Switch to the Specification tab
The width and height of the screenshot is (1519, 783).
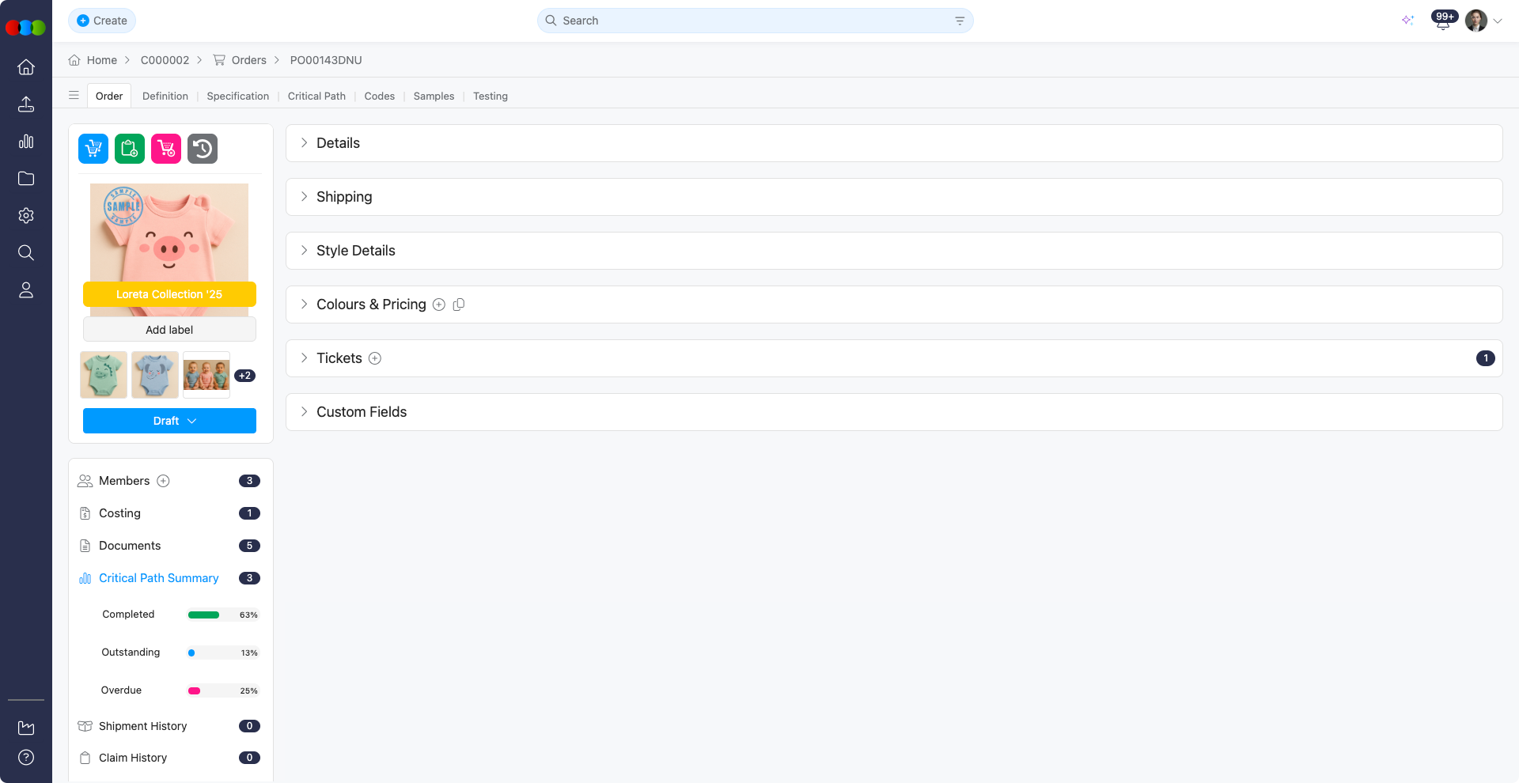click(x=237, y=96)
